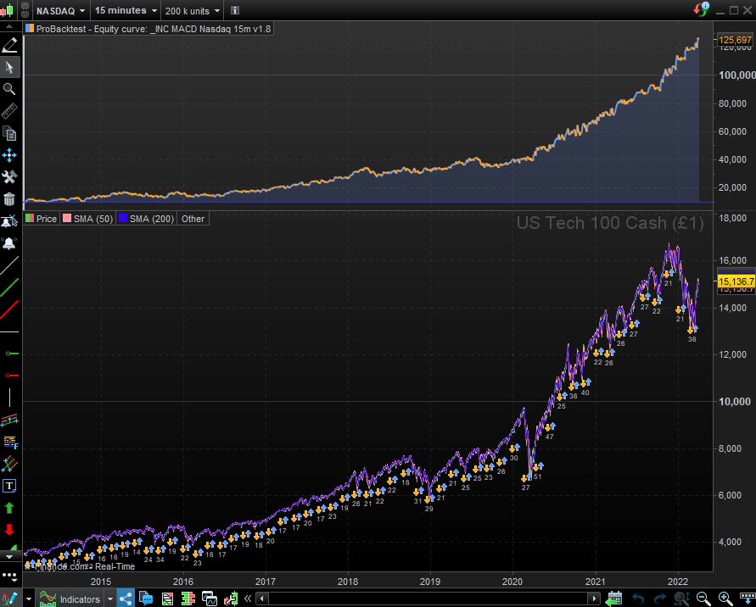Click the scrollbar right arrow
756x607 pixels.
point(595,599)
